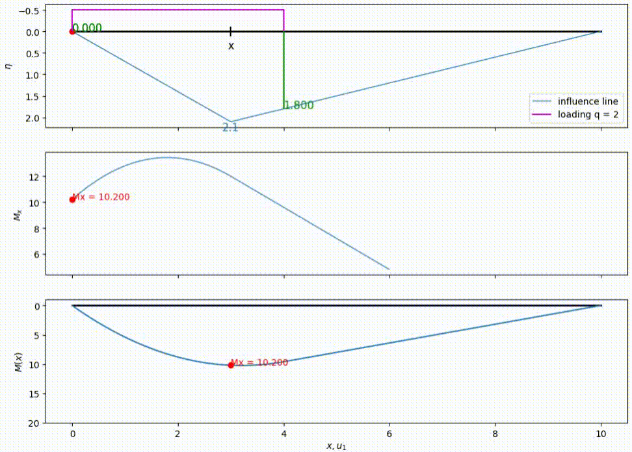The width and height of the screenshot is (632, 452).
Task: Click the Mx = 10.200 label in the middle plot
Action: [100, 197]
